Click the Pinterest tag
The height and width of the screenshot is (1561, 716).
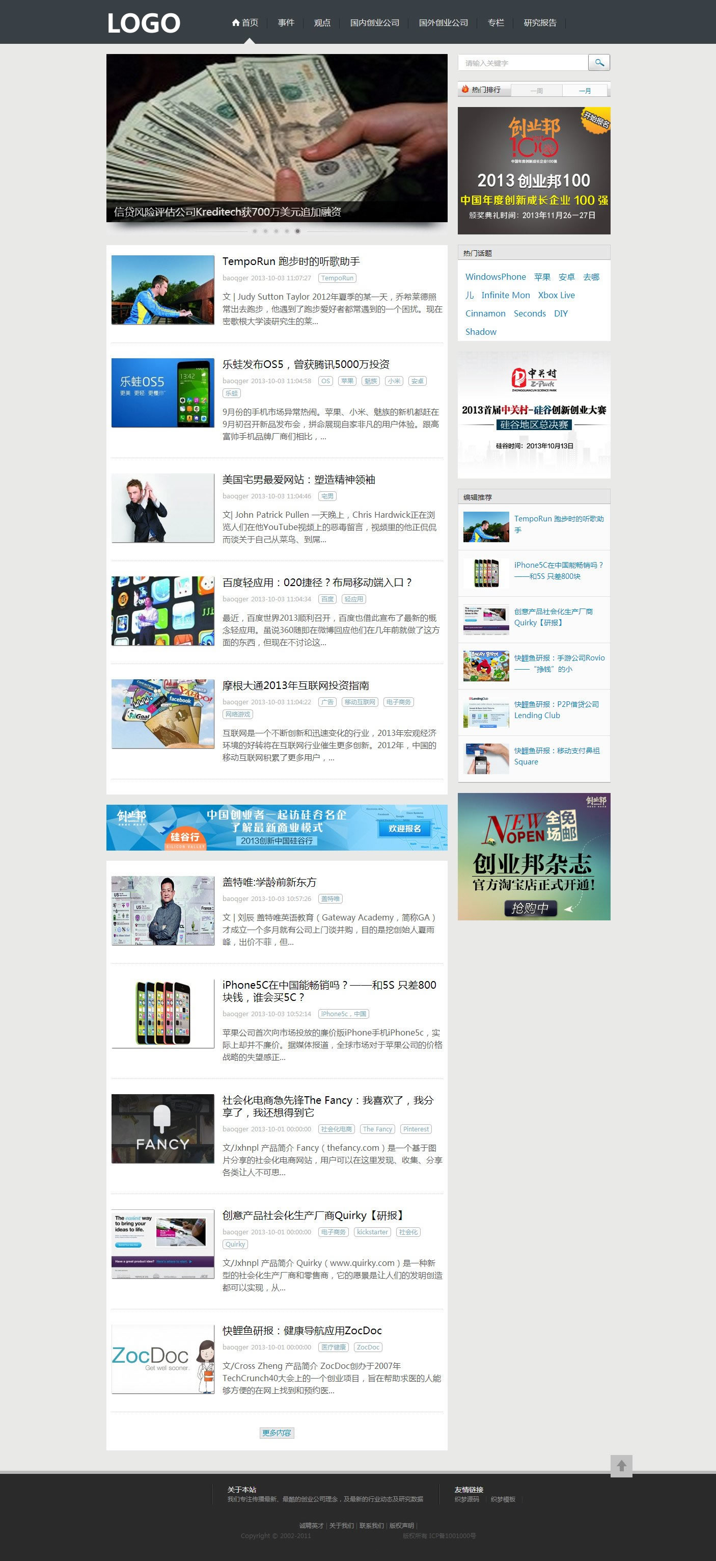coord(416,1129)
